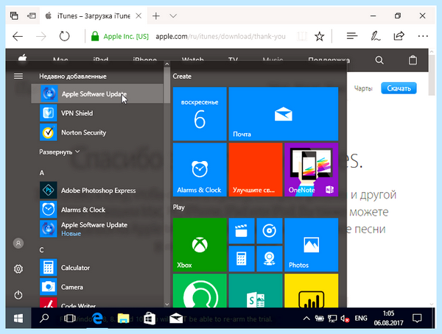Open Edge more actions menu
This screenshot has width=442, height=334.
tap(423, 36)
